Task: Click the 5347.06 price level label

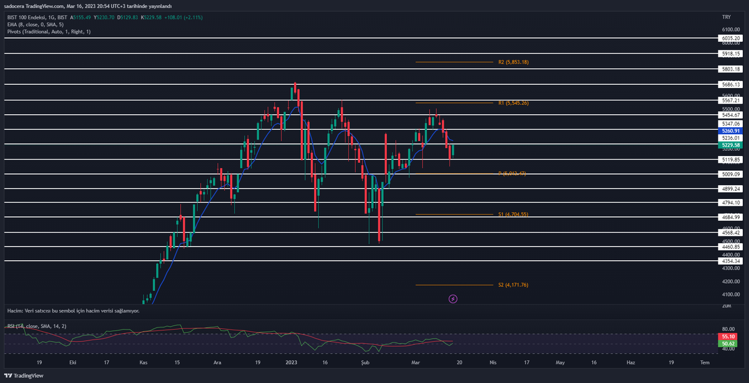Action: [730, 124]
